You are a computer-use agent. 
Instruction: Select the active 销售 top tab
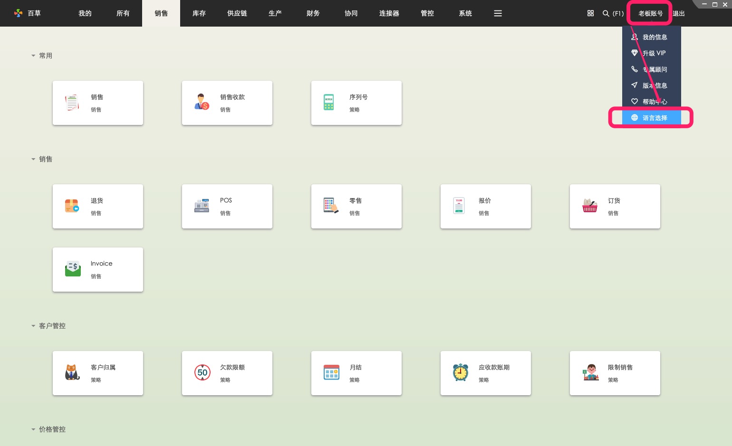(x=161, y=13)
